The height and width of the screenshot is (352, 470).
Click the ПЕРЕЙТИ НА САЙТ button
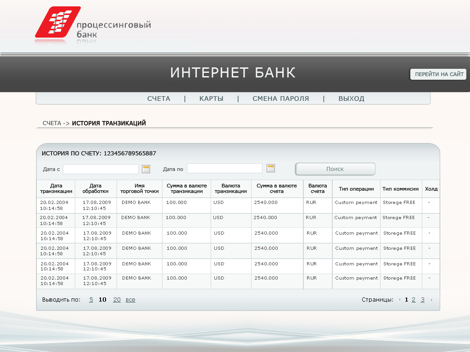tap(439, 74)
